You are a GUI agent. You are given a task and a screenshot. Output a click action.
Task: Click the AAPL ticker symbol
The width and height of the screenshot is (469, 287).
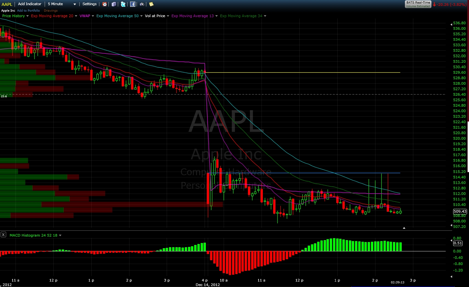pyautogui.click(x=6, y=4)
